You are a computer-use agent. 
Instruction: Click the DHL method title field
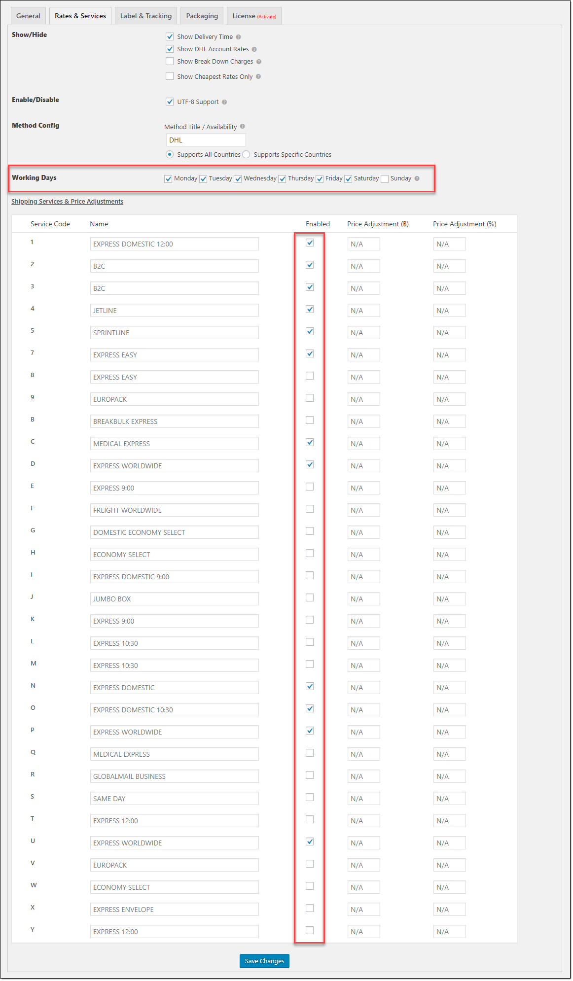click(x=206, y=140)
